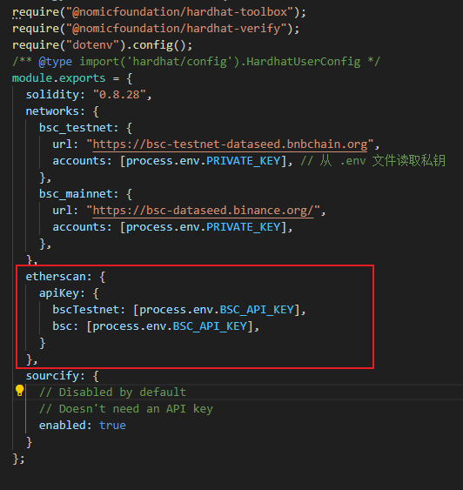The image size is (463, 490).
Task: Click the apiKey key
Action: [58, 293]
